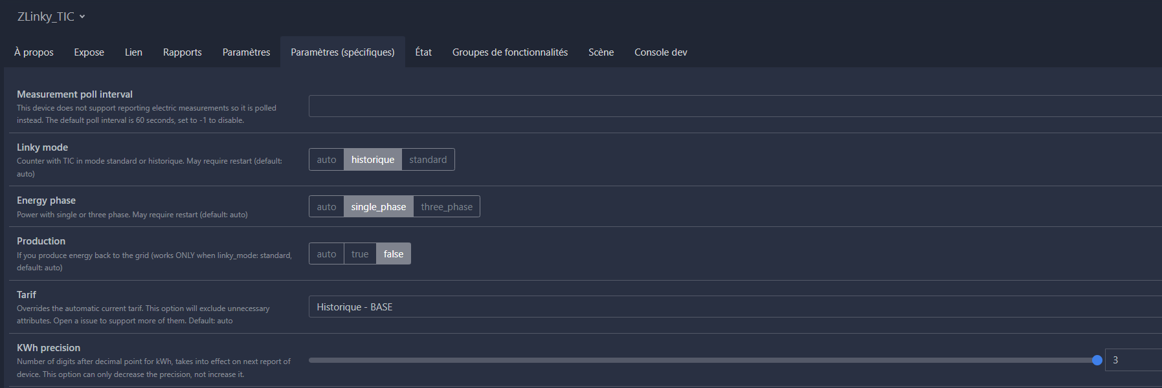
Task: Open the Scène tab
Action: point(601,52)
